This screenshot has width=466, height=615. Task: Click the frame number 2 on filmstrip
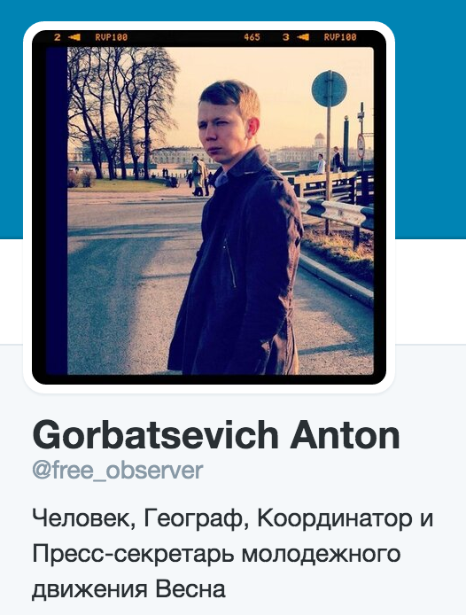[x=58, y=37]
